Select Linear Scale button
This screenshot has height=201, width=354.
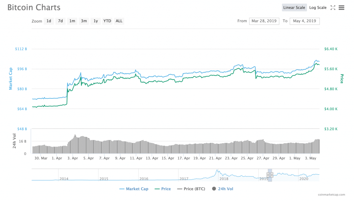click(294, 8)
